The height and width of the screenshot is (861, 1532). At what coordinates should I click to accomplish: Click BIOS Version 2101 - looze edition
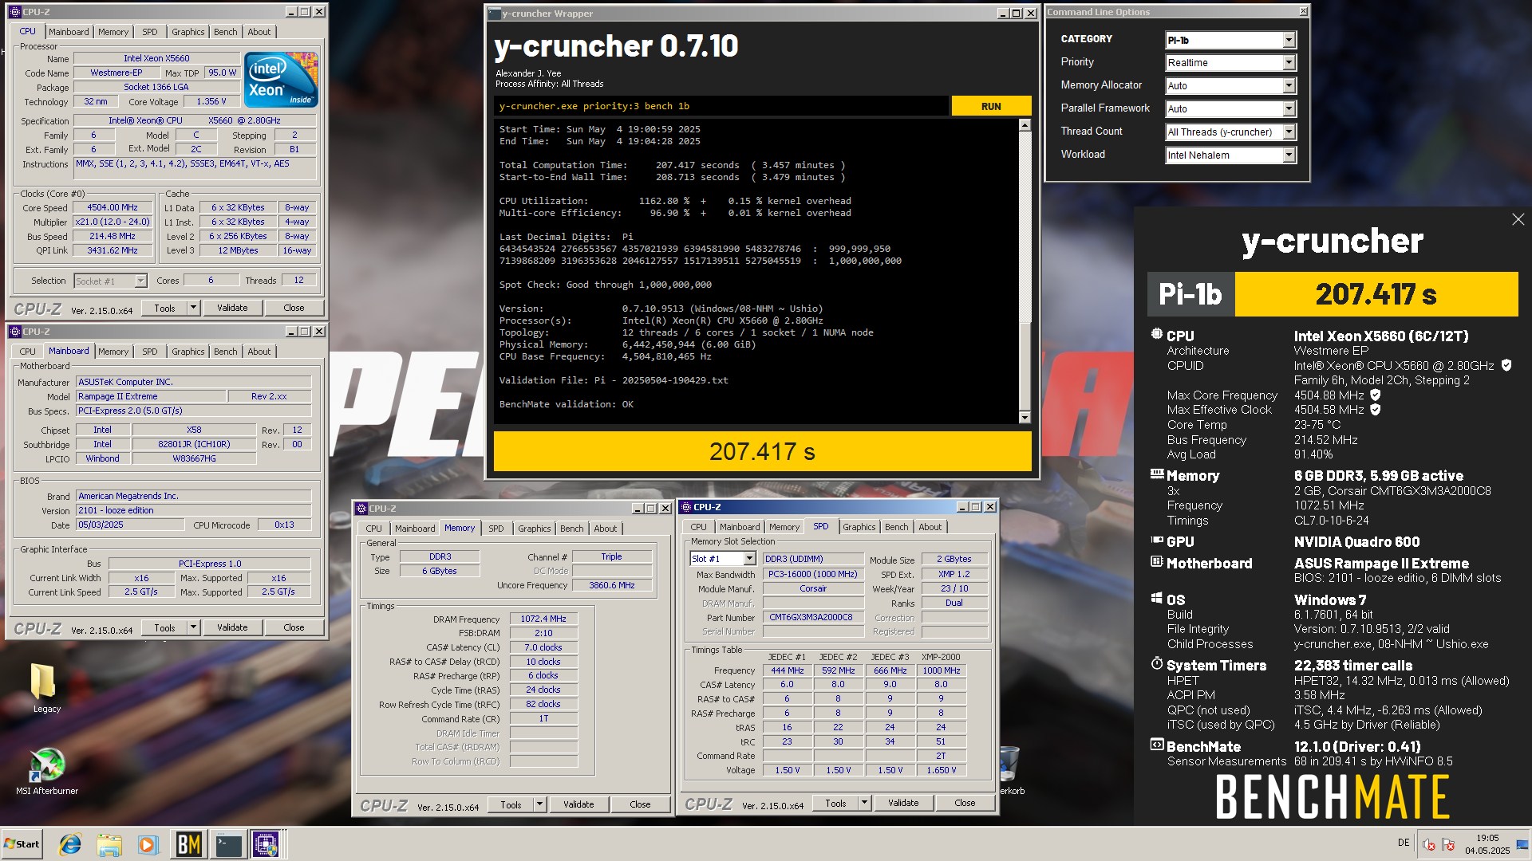click(193, 511)
